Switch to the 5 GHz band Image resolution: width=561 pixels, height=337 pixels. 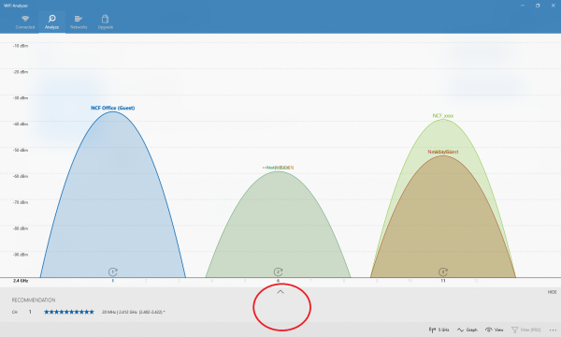point(439,330)
